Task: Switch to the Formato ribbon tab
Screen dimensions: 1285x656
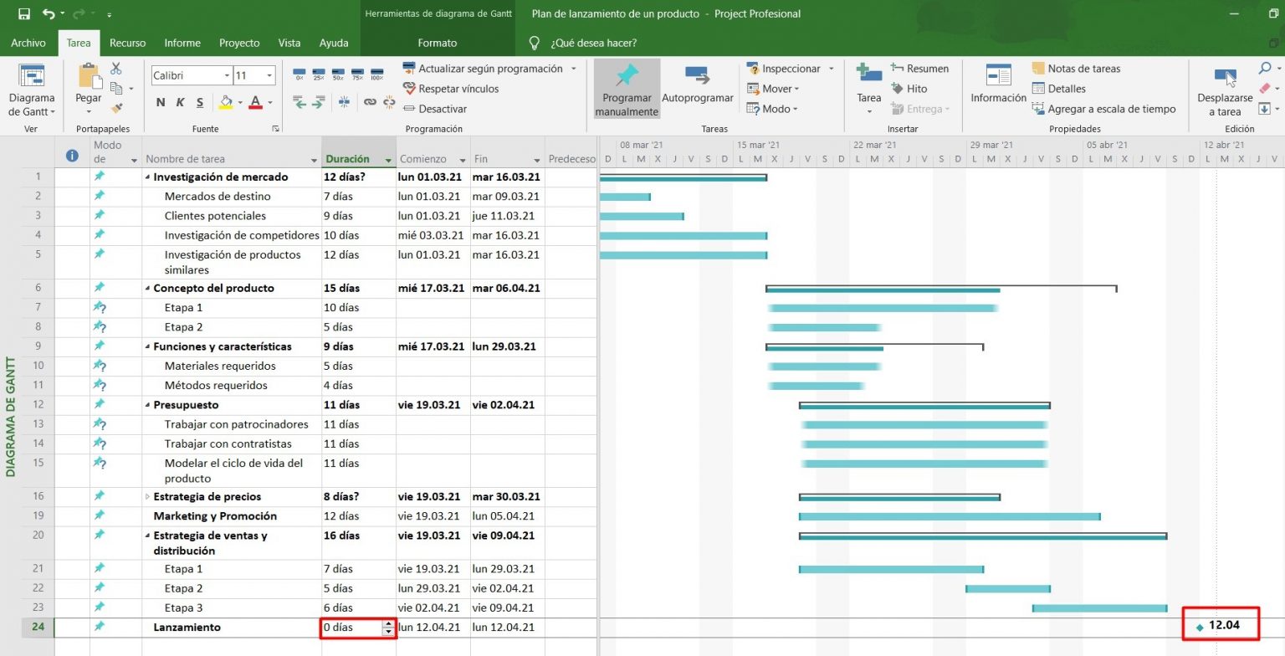Action: click(435, 43)
